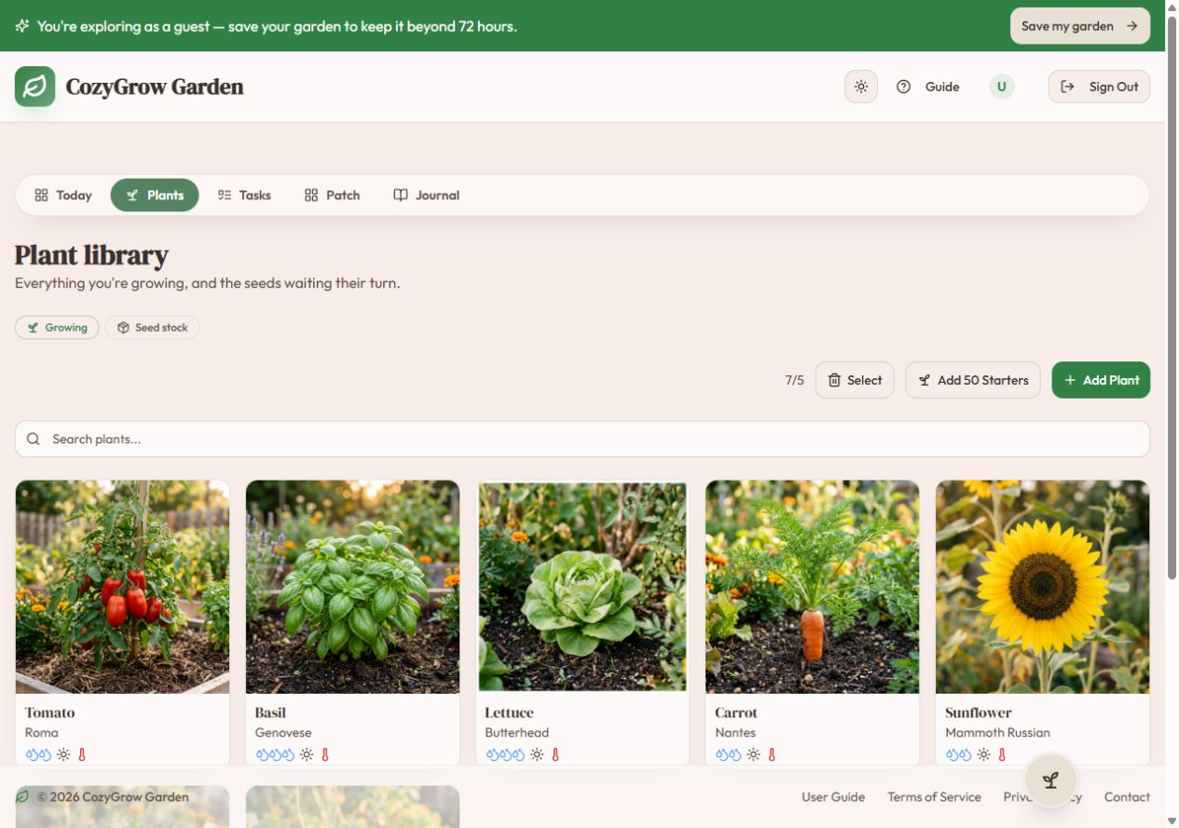Click the page vertical scrollbar
1179x828 pixels.
(x=1172, y=298)
